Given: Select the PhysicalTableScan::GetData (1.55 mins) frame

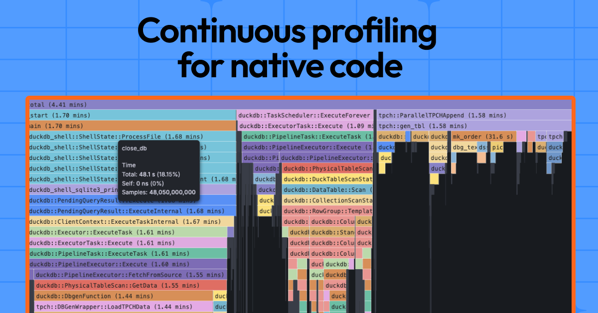Looking at the screenshot, I should pos(131,285).
